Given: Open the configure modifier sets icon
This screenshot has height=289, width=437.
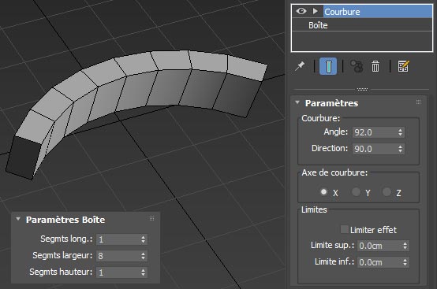Looking at the screenshot, I should (x=403, y=66).
